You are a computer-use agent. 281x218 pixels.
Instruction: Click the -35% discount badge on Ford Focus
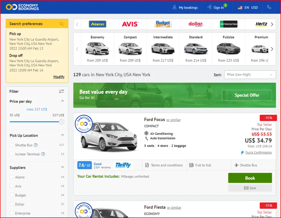[x=268, y=118]
